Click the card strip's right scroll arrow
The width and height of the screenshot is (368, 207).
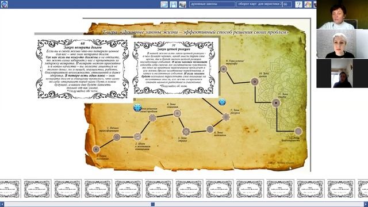pos(366,204)
